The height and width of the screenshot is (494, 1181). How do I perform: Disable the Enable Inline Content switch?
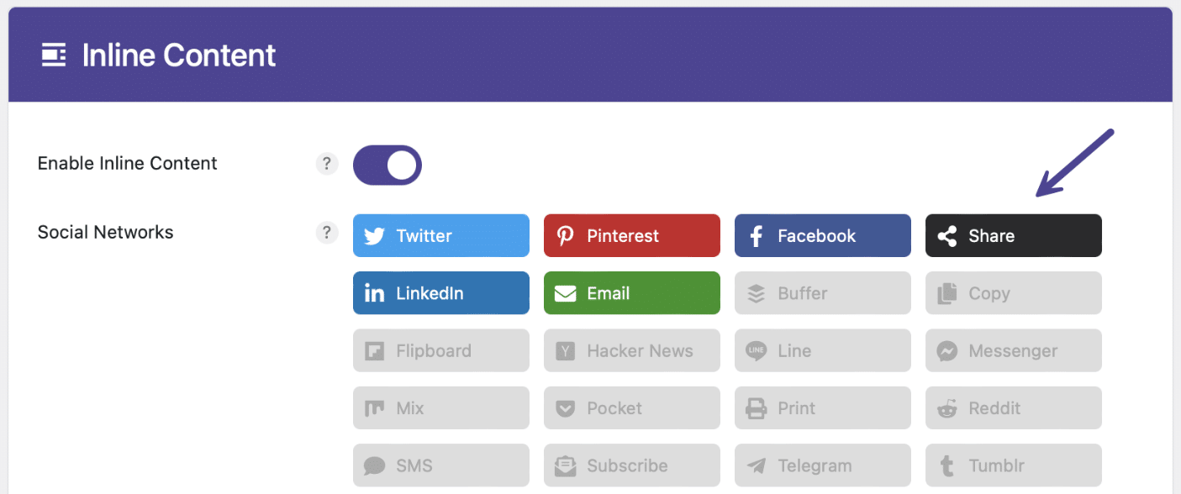pyautogui.click(x=387, y=165)
